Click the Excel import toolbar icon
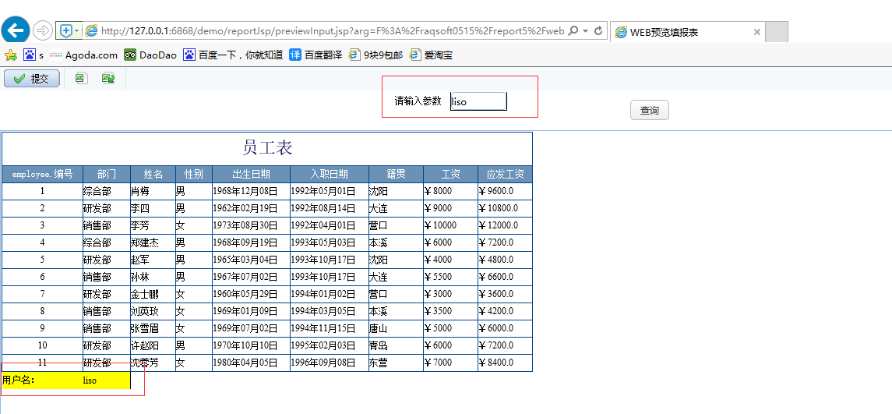 coord(108,78)
